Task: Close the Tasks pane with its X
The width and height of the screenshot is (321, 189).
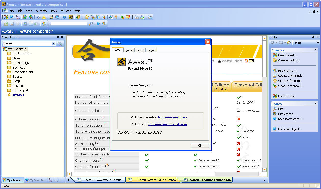Action: click(x=317, y=37)
